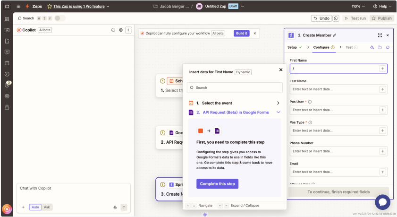The image size is (397, 217).
Task: Open the Zap settings gear in sidebar
Action: click(7, 96)
